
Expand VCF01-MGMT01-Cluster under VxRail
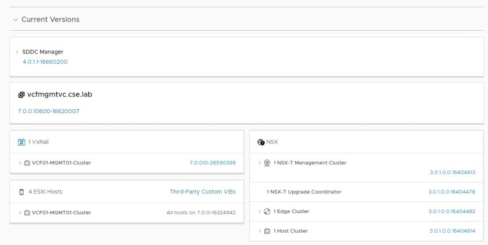[x=20, y=163]
